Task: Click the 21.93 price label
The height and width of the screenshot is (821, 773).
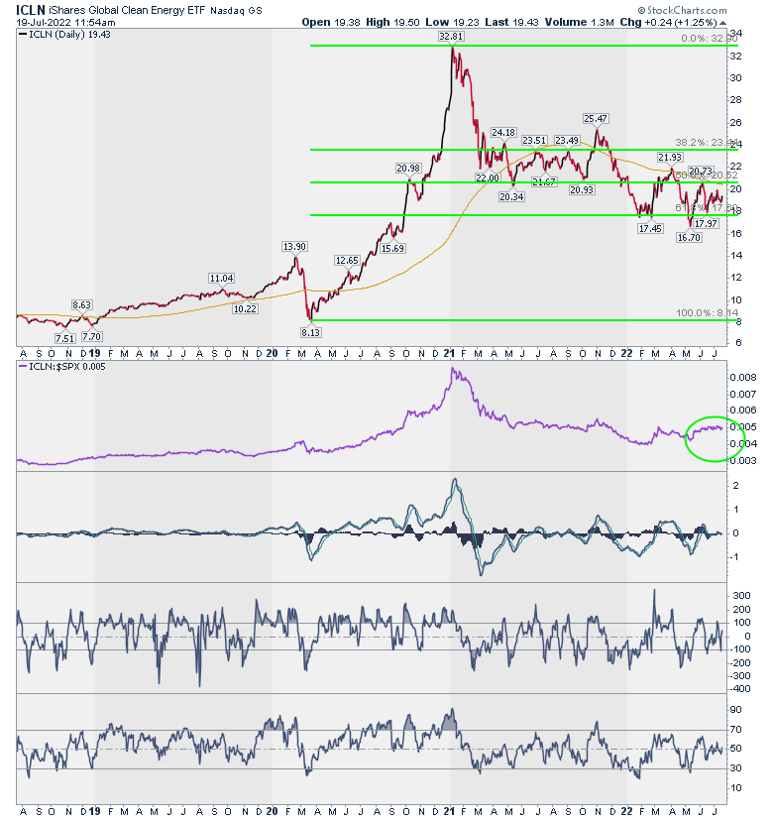Action: click(670, 157)
